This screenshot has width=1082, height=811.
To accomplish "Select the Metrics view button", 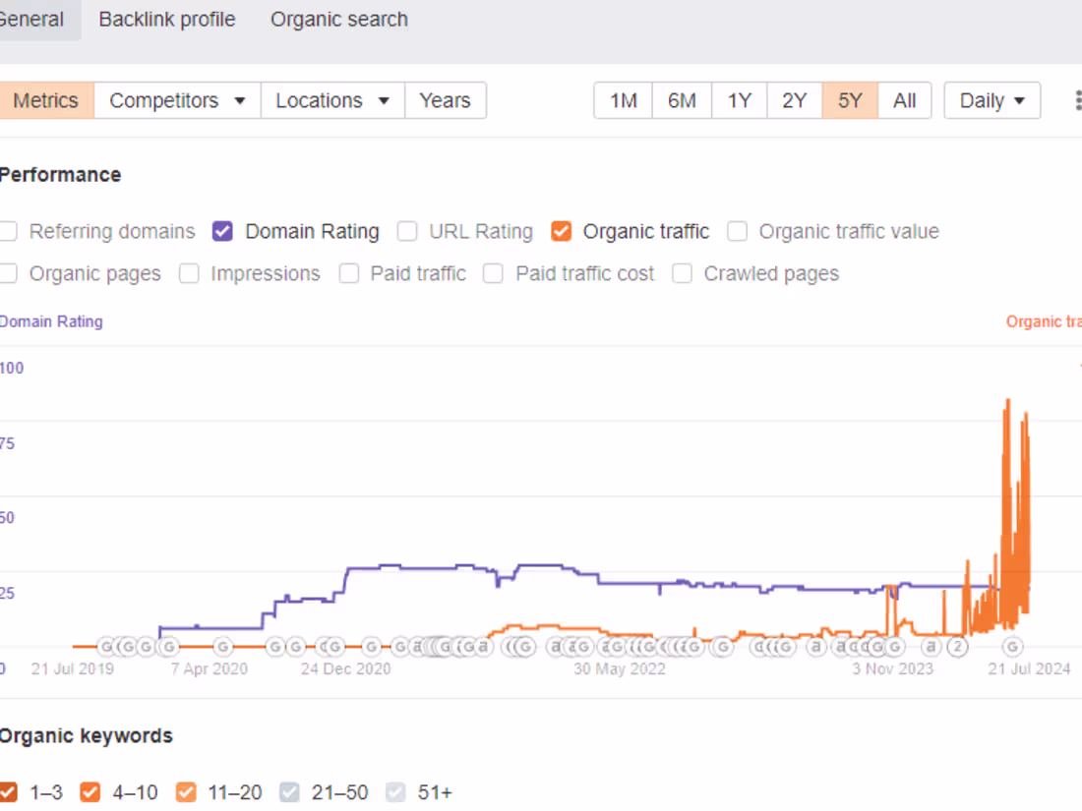I will pyautogui.click(x=45, y=100).
